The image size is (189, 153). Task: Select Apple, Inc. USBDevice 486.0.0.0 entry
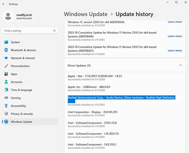point(89,88)
